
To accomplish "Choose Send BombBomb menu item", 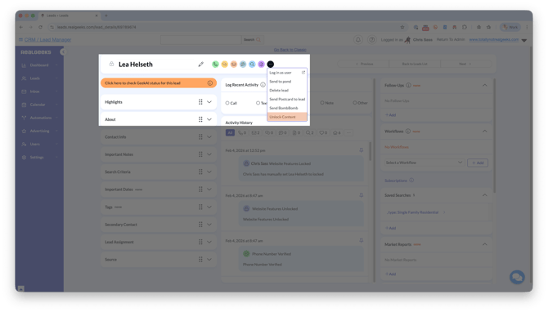I will [287, 108].
